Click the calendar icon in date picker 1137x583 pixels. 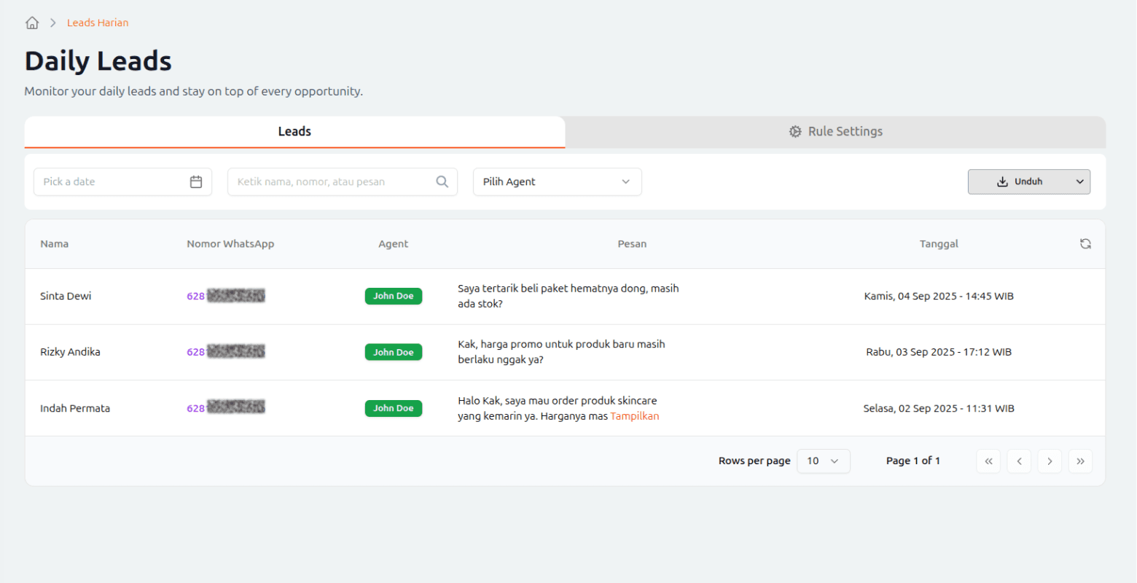tap(196, 181)
